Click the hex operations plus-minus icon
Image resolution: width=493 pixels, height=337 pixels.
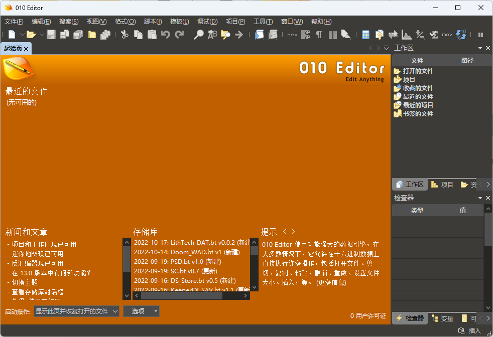[x=420, y=35]
